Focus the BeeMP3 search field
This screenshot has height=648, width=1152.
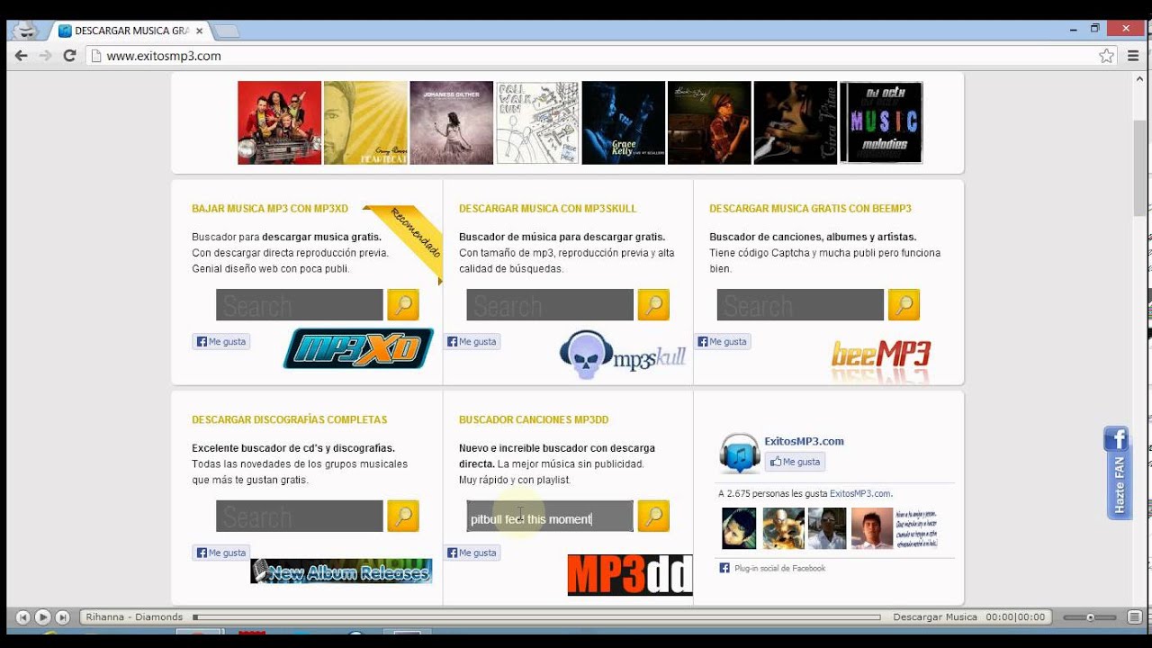800,305
